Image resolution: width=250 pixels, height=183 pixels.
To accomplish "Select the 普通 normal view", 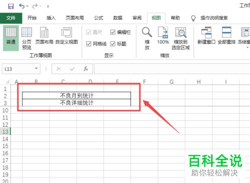I will click(x=11, y=38).
